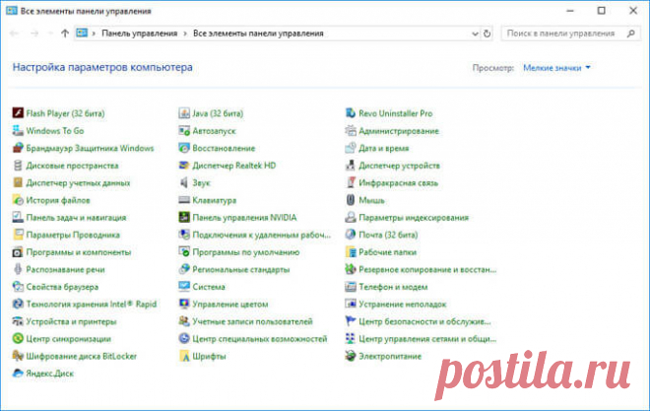The width and height of the screenshot is (650, 411).
Task: Open the Брандмауэр Защитника Windows icon
Action: [18, 148]
